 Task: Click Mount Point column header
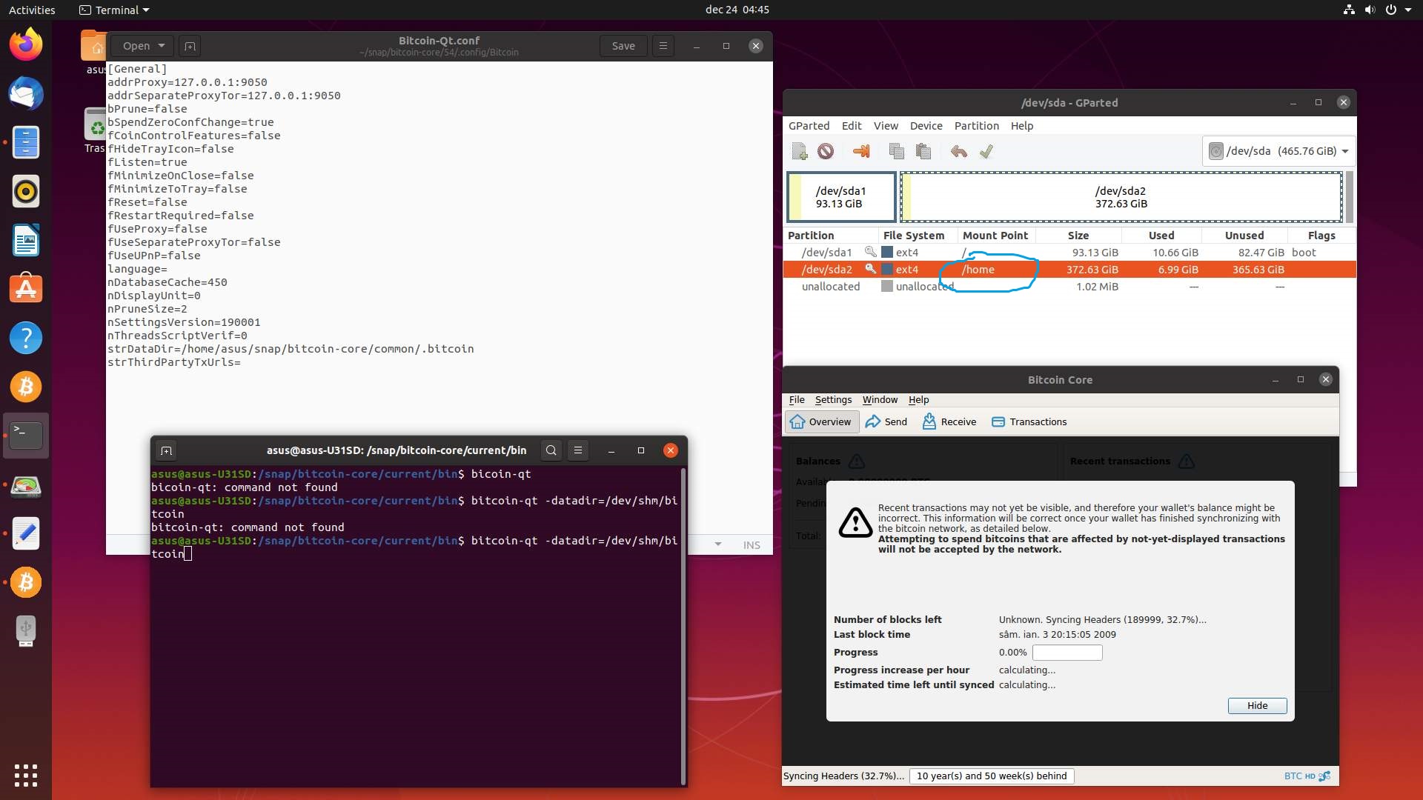(995, 236)
